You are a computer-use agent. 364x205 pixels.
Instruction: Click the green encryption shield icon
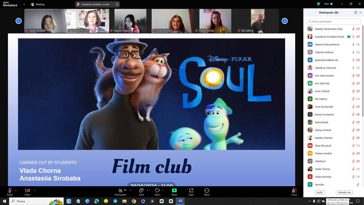[x=318, y=4]
